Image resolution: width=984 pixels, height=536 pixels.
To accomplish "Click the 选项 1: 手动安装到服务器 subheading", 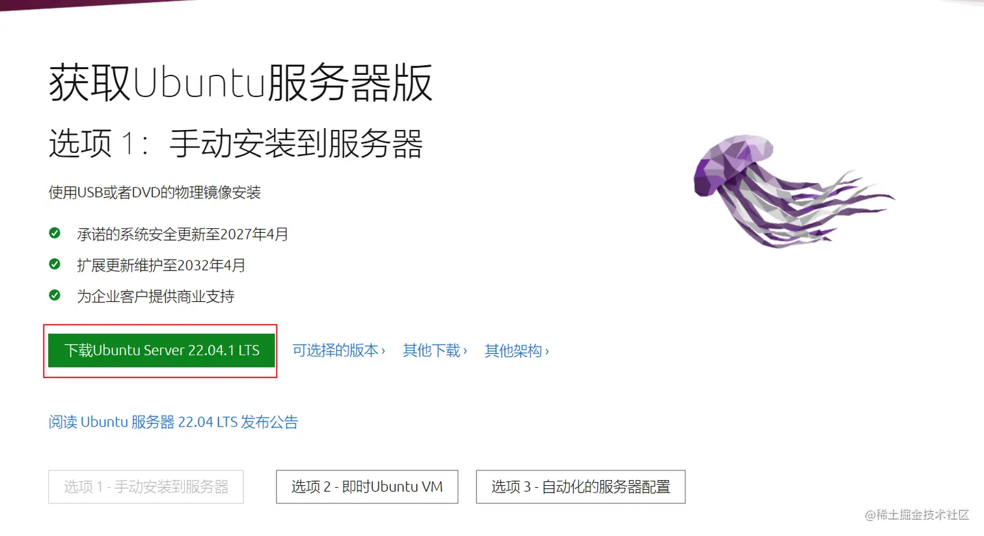I will tap(236, 143).
